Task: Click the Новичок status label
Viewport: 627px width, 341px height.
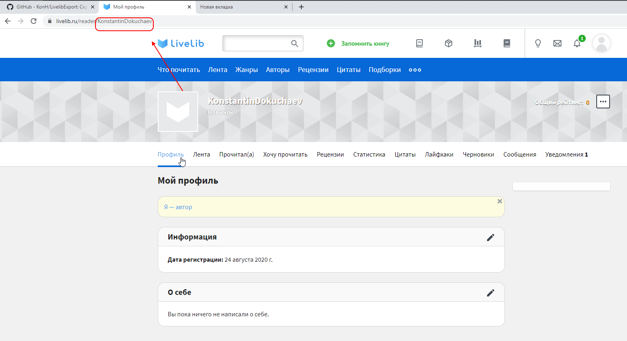Action: tap(220, 112)
